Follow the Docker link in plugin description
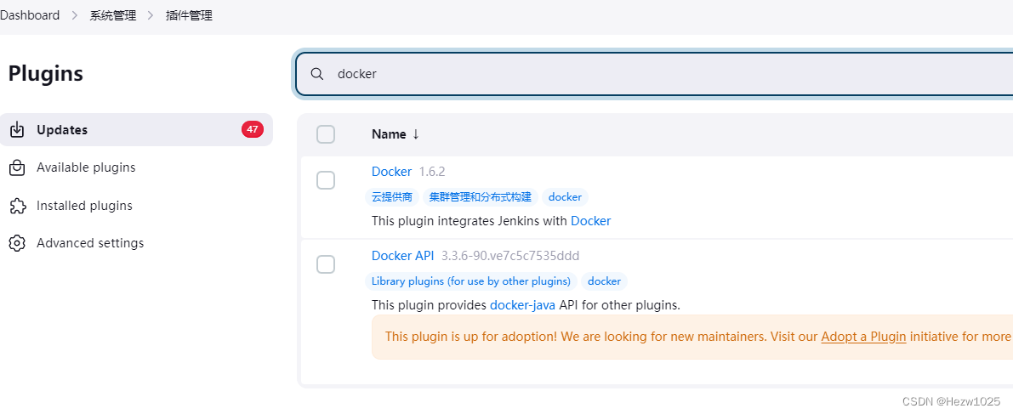1013x414 pixels. point(590,221)
